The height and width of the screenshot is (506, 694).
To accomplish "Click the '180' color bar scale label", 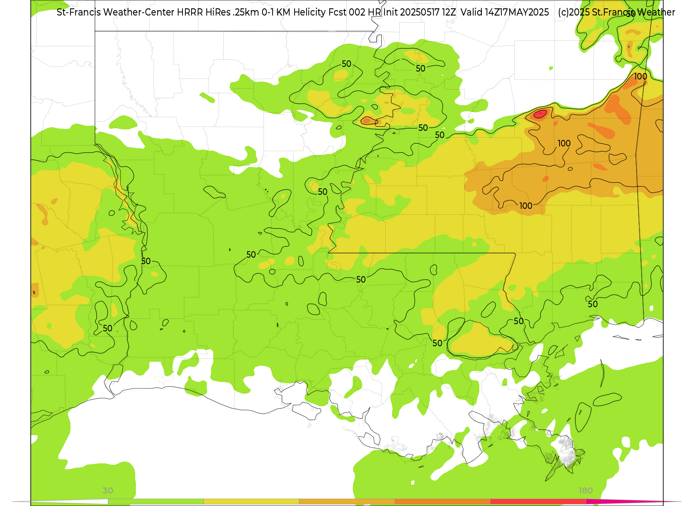I will pyautogui.click(x=586, y=490).
